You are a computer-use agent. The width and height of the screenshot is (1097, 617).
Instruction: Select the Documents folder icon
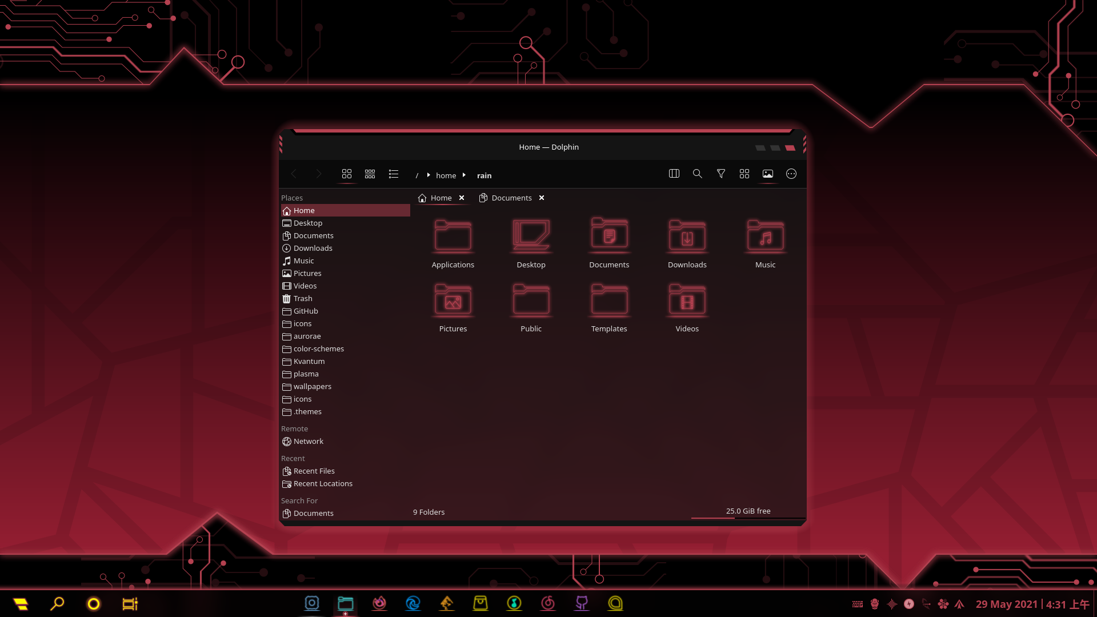tap(609, 235)
